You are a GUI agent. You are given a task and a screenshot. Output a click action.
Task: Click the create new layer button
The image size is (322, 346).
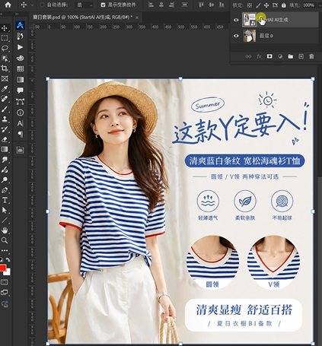pos(301,56)
